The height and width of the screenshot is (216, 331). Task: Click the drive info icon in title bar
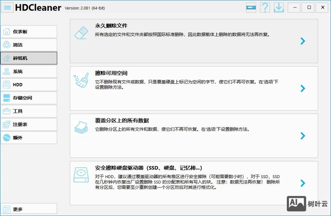pyautogui.click(x=251, y=8)
